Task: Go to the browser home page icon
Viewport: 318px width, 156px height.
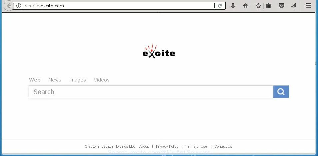Action: [x=246, y=6]
